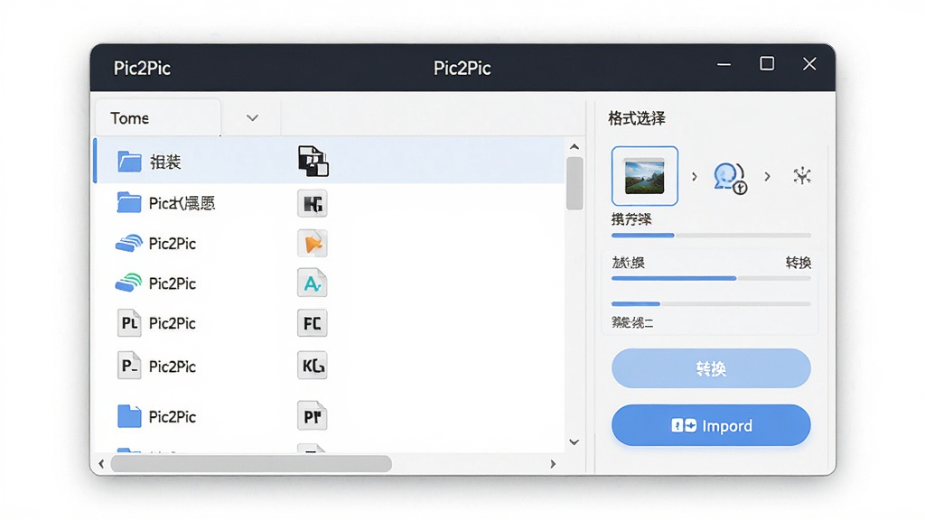This screenshot has height=520, width=925.
Task: Click the KG file type icon
Action: click(312, 366)
